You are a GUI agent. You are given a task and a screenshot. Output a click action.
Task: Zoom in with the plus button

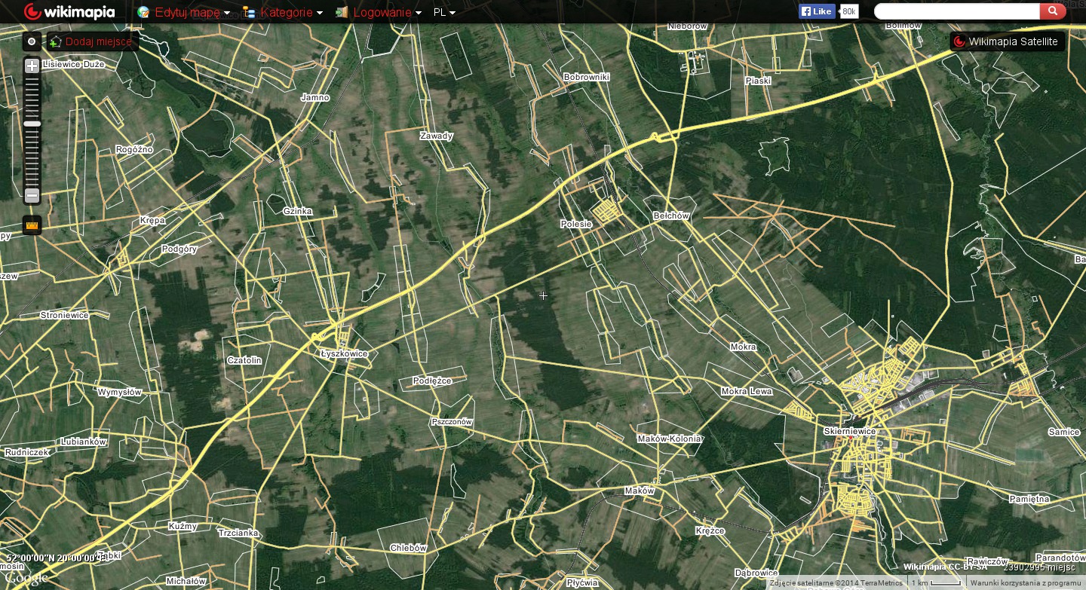coord(32,66)
